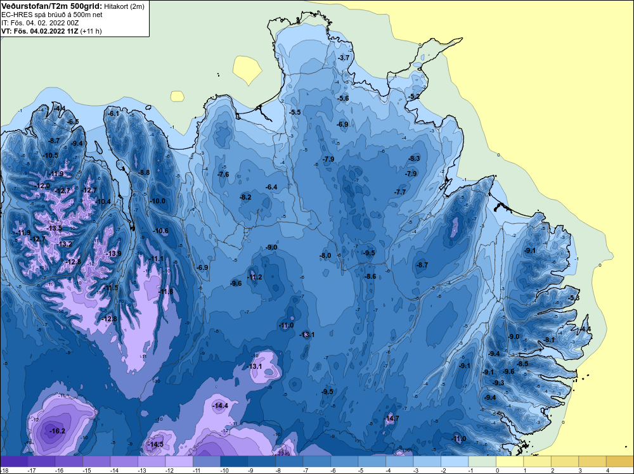Click legend swatch between -10 and -9
The width and height of the screenshot is (634, 474).
coord(234,461)
